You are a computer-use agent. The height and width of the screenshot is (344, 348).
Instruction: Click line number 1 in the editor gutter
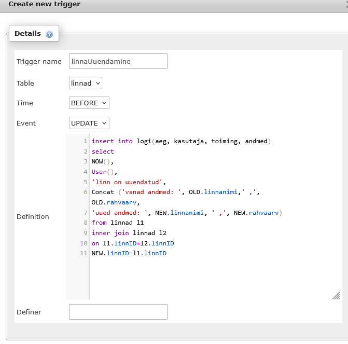(x=85, y=141)
